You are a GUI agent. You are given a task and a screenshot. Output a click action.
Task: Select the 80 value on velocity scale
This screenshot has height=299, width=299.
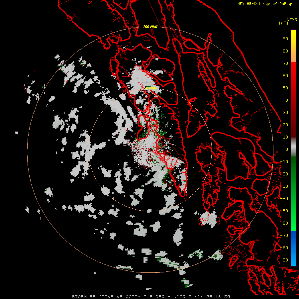click(x=285, y=51)
